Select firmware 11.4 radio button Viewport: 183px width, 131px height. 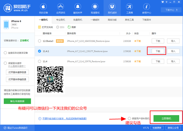click(x=39, y=61)
